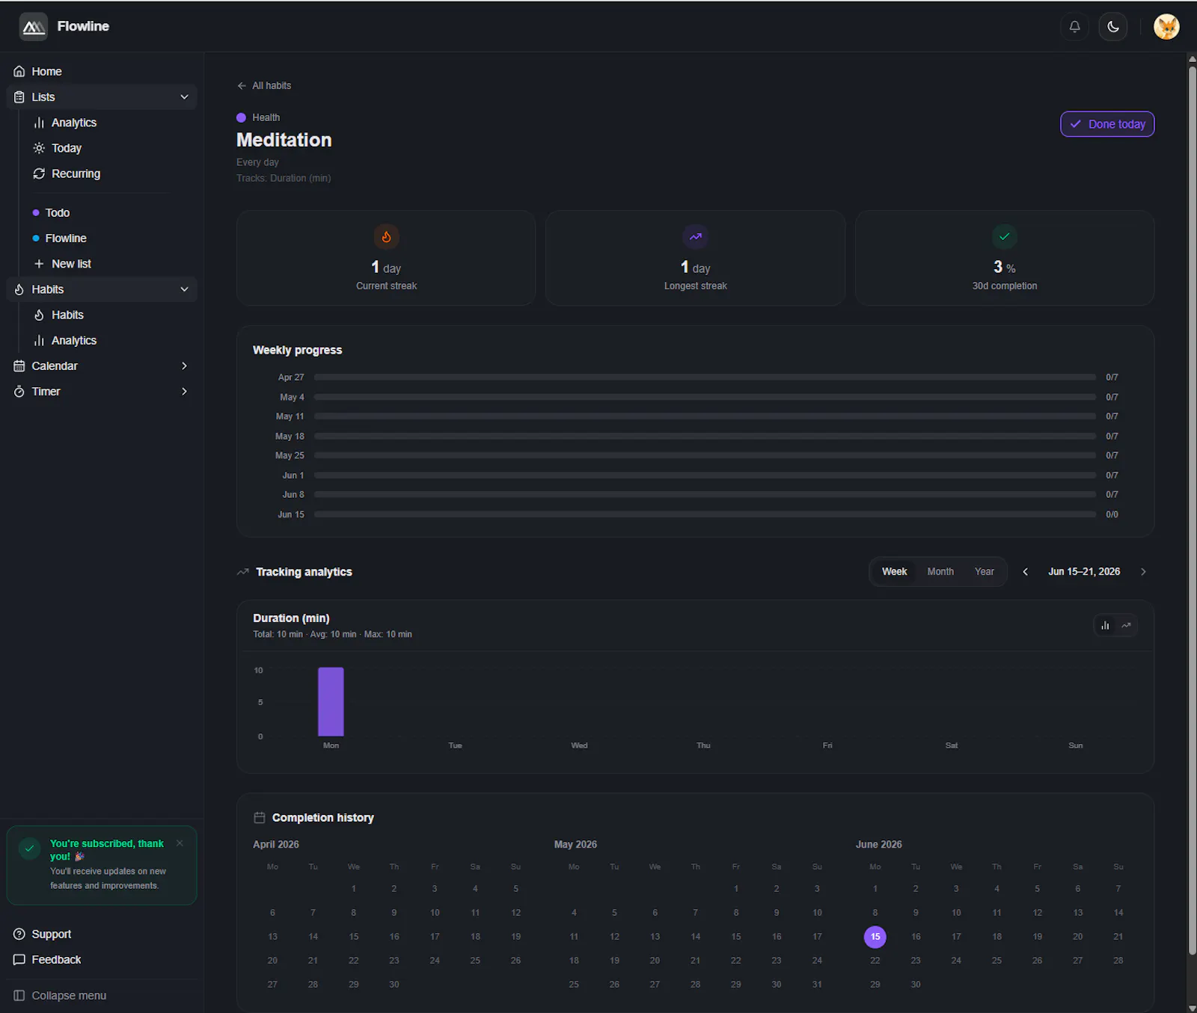This screenshot has height=1013, width=1197.
Task: Click the date range Jun 15–21, 2026
Action: (1084, 572)
